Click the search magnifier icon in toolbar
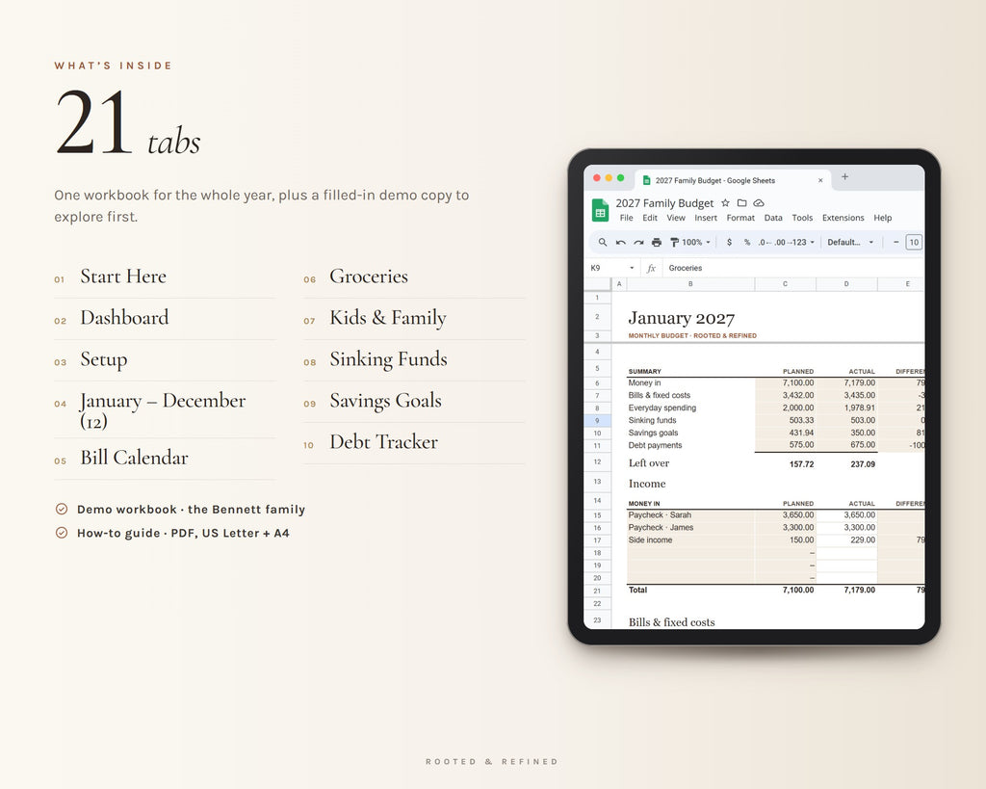This screenshot has width=986, height=789. [x=602, y=242]
